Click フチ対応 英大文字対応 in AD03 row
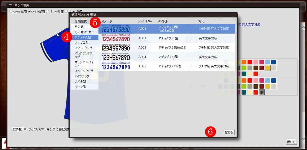This screenshot has height=150, width=307. point(214,47)
